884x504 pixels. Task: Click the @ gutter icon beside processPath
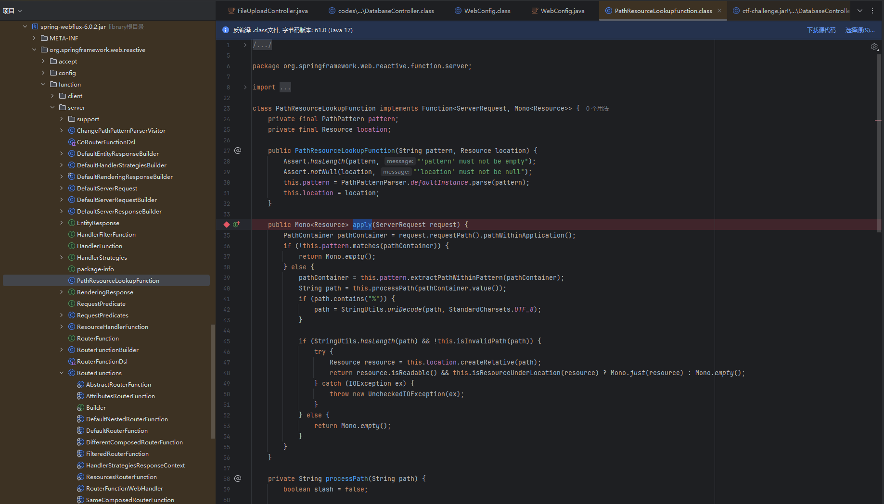(238, 479)
